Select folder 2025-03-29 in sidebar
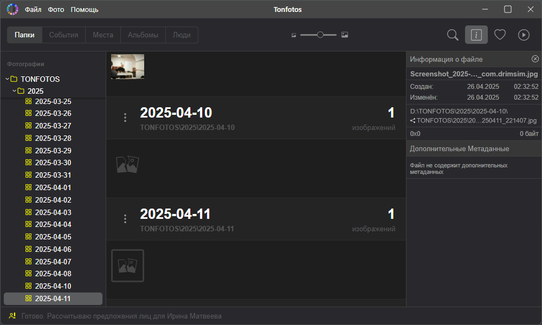The width and height of the screenshot is (542, 325). coord(53,151)
